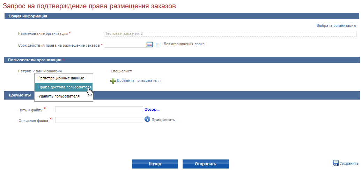Click the 'Назад' button
Viewport: 361px width, 172px height.
pos(155,164)
